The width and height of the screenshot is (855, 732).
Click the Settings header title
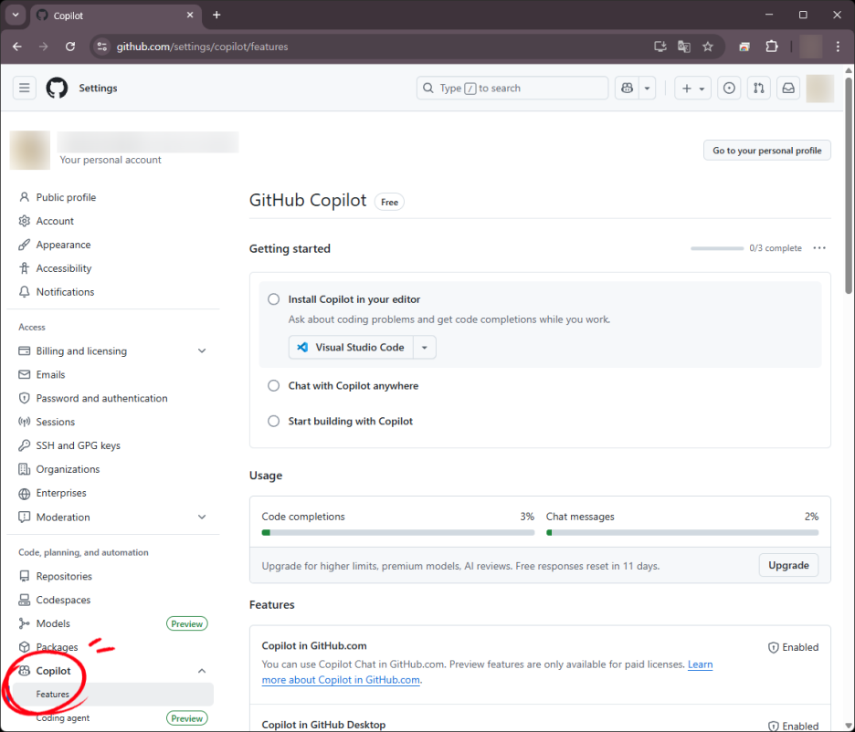(98, 88)
